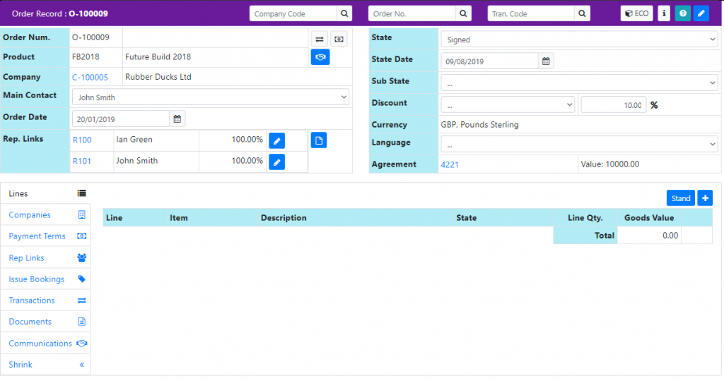Click the Stand button
The height and width of the screenshot is (381, 724).
tap(680, 198)
